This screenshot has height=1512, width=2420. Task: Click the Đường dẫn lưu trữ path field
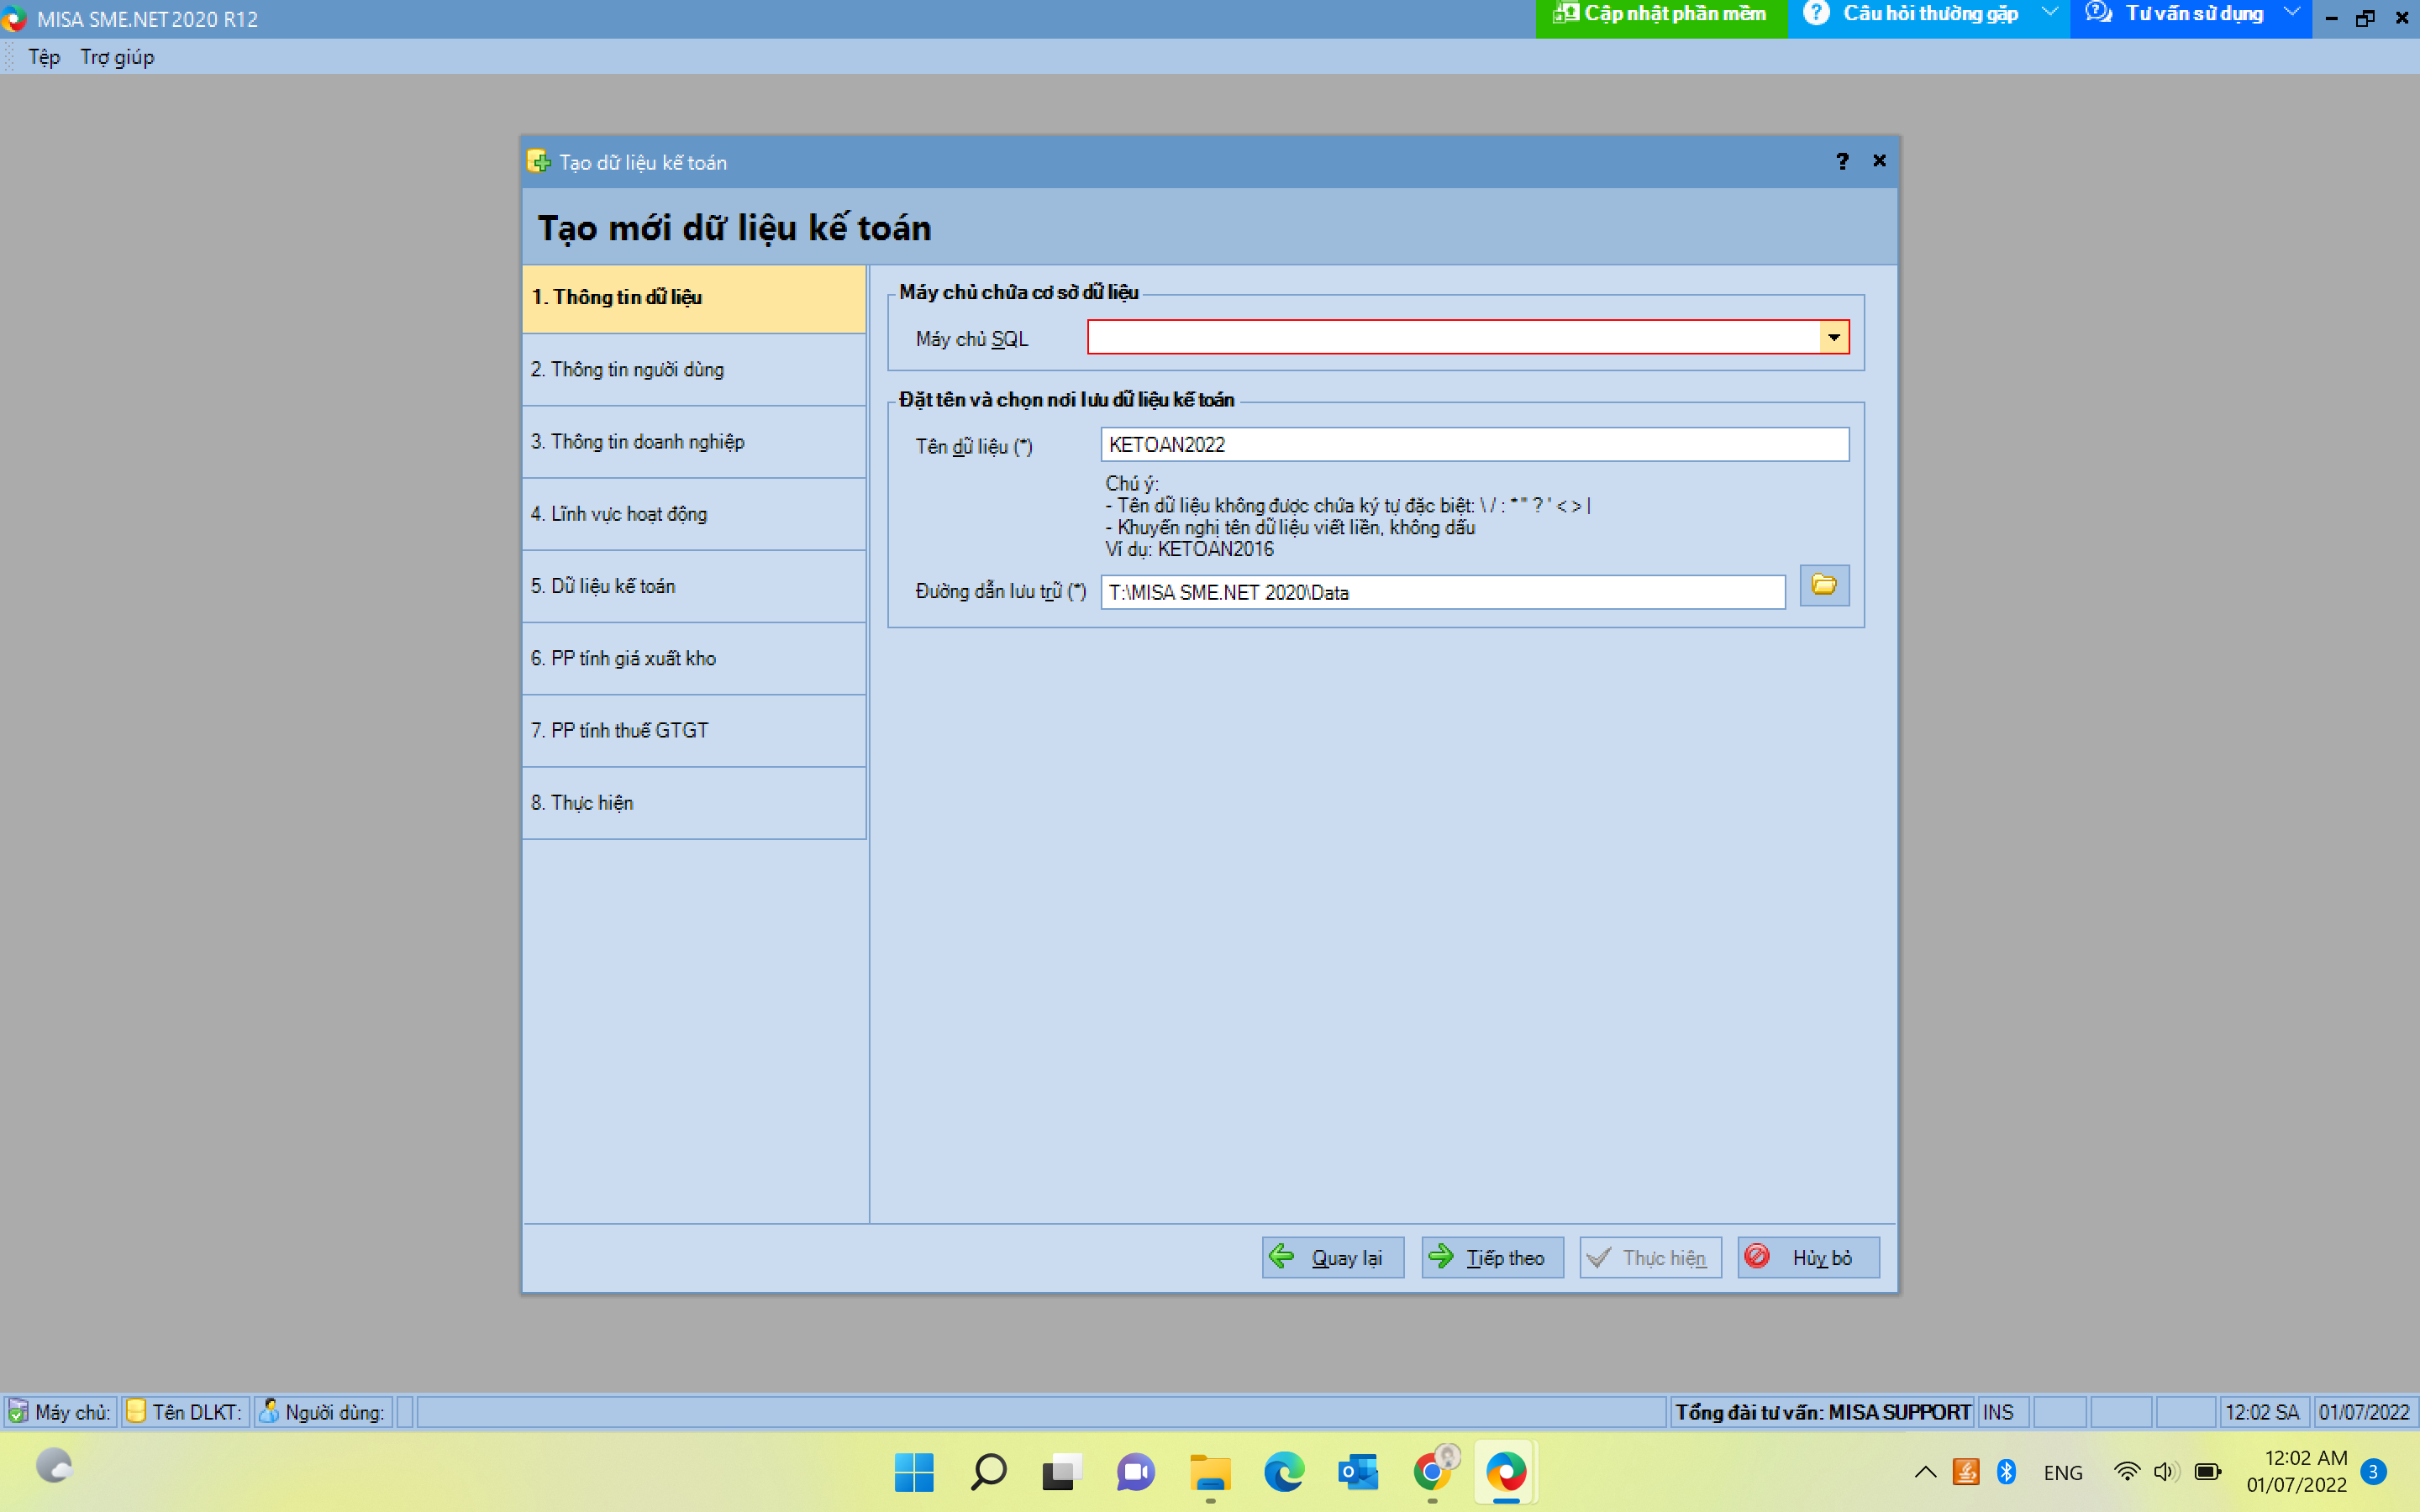1443,592
